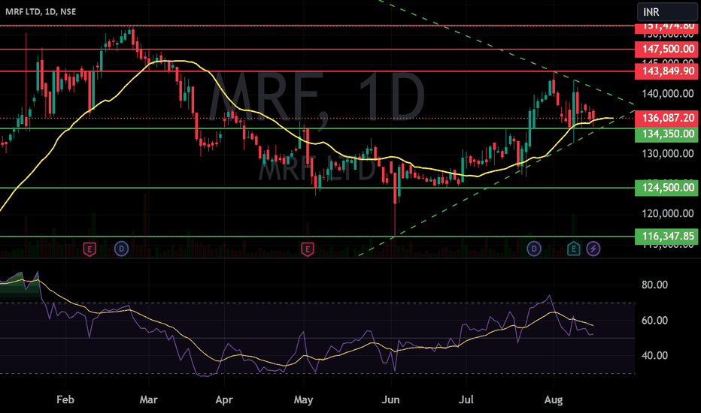Click the MRF LTD, 1D, NSE chart title
This screenshot has width=701, height=413.
[41, 11]
